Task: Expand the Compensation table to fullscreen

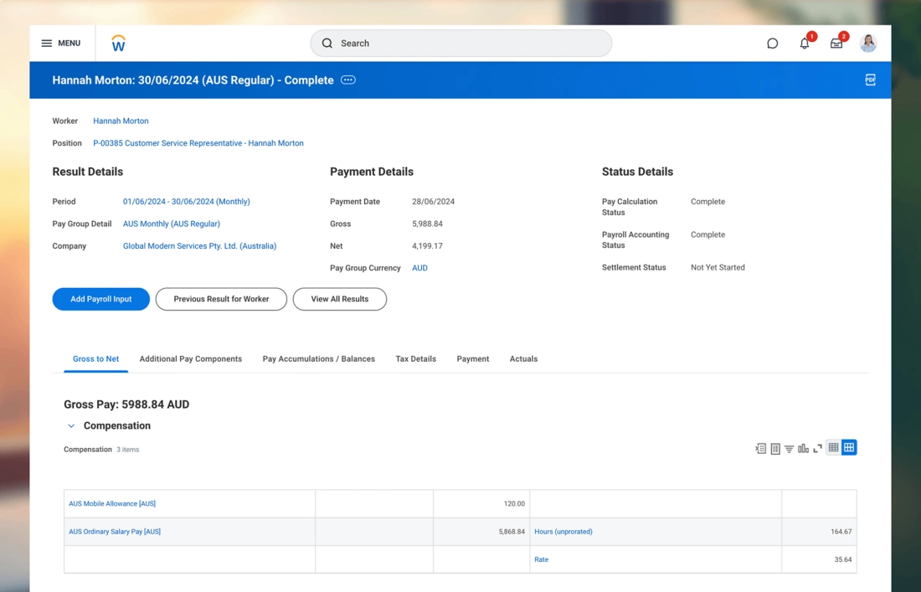Action: [x=817, y=449]
